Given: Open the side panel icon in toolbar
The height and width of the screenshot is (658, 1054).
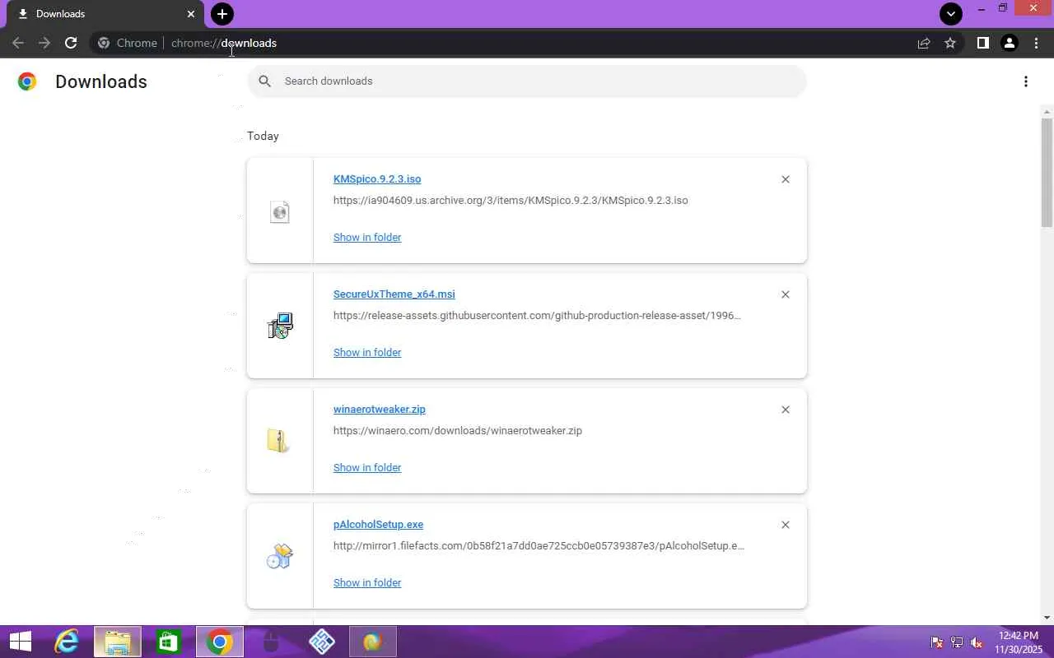Looking at the screenshot, I should [x=982, y=43].
